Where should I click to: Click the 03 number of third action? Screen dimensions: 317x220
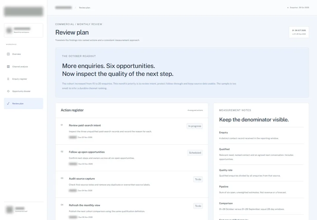[x=62, y=178]
